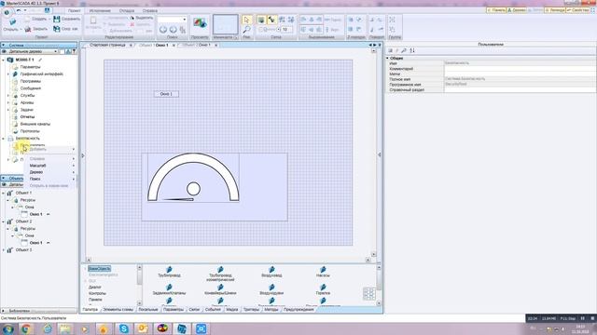Open Chrome from the Windows taskbar
Viewport: 597px width, 335px height.
pos(26,328)
